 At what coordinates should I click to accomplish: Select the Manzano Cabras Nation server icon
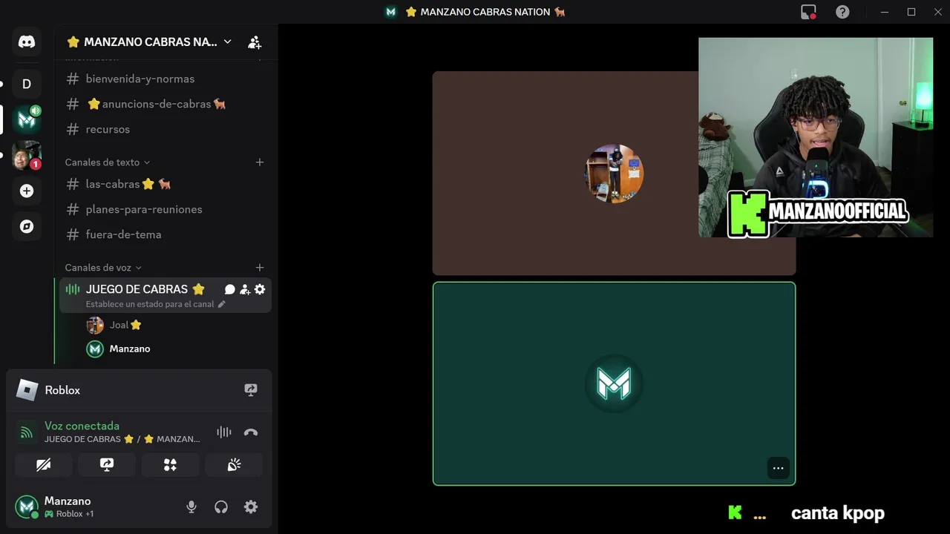coord(27,119)
